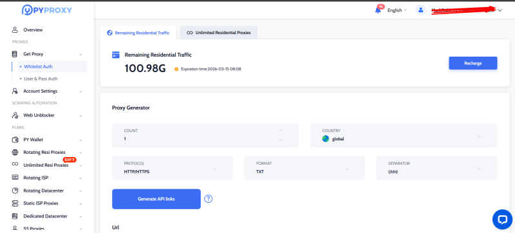Image resolution: width=515 pixels, height=233 pixels.
Task: Click the orange expiration info dot
Action: [176, 69]
